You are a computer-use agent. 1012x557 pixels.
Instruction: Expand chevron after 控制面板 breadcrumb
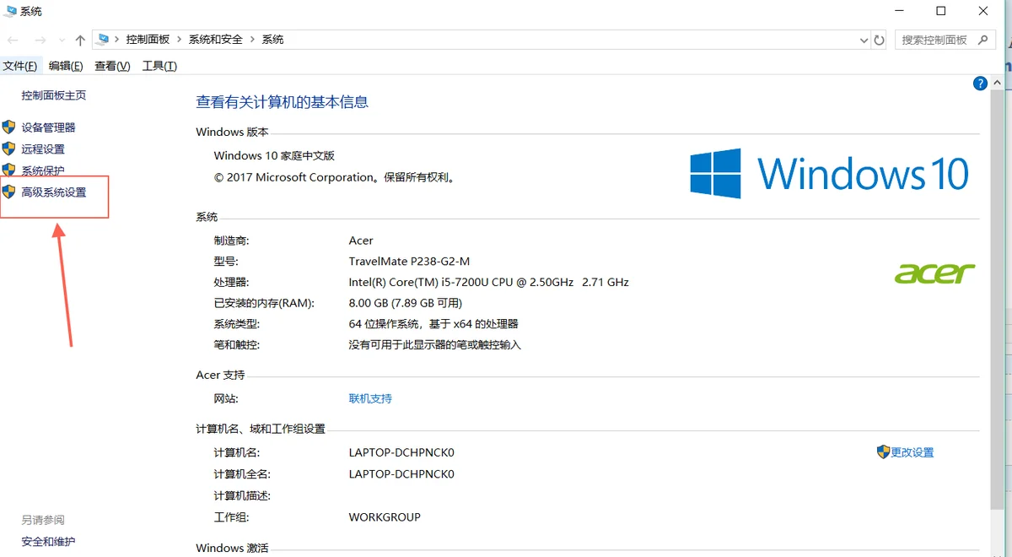[x=179, y=40]
